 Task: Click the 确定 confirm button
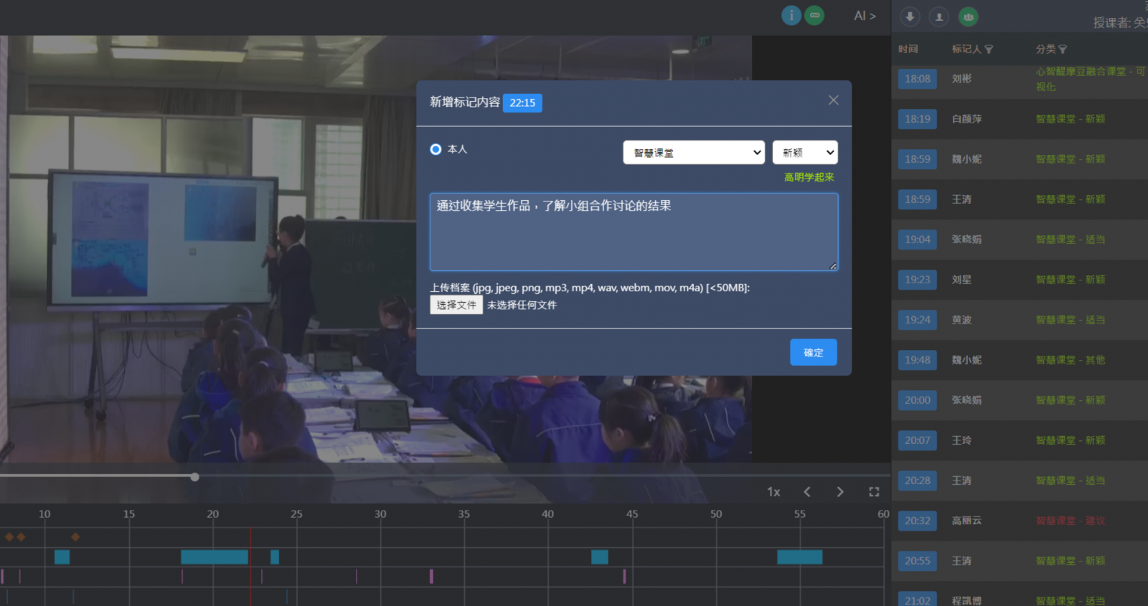[813, 352]
